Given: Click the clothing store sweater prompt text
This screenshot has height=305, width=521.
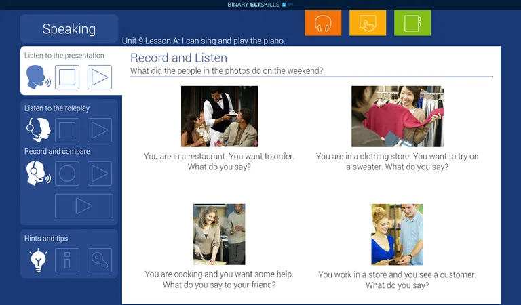Looking at the screenshot, I should click(x=398, y=161).
